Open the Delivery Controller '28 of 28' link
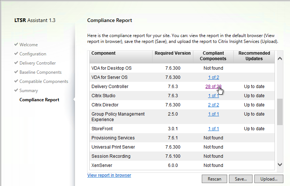This screenshot has height=186, width=290. 214,87
